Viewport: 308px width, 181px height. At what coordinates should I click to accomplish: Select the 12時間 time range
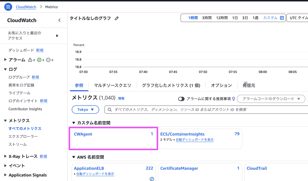[222, 18]
